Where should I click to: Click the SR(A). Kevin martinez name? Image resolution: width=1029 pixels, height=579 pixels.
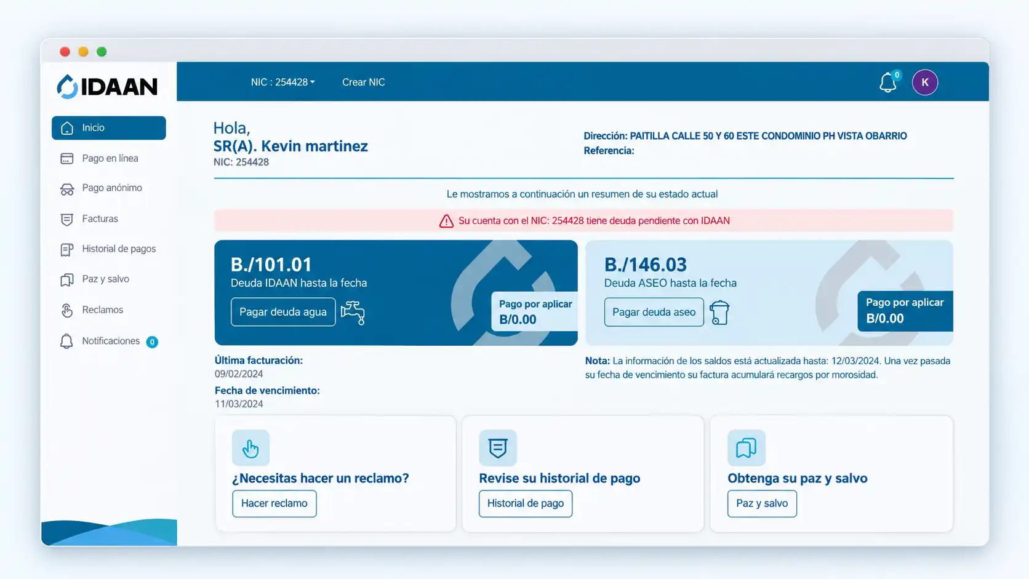290,146
